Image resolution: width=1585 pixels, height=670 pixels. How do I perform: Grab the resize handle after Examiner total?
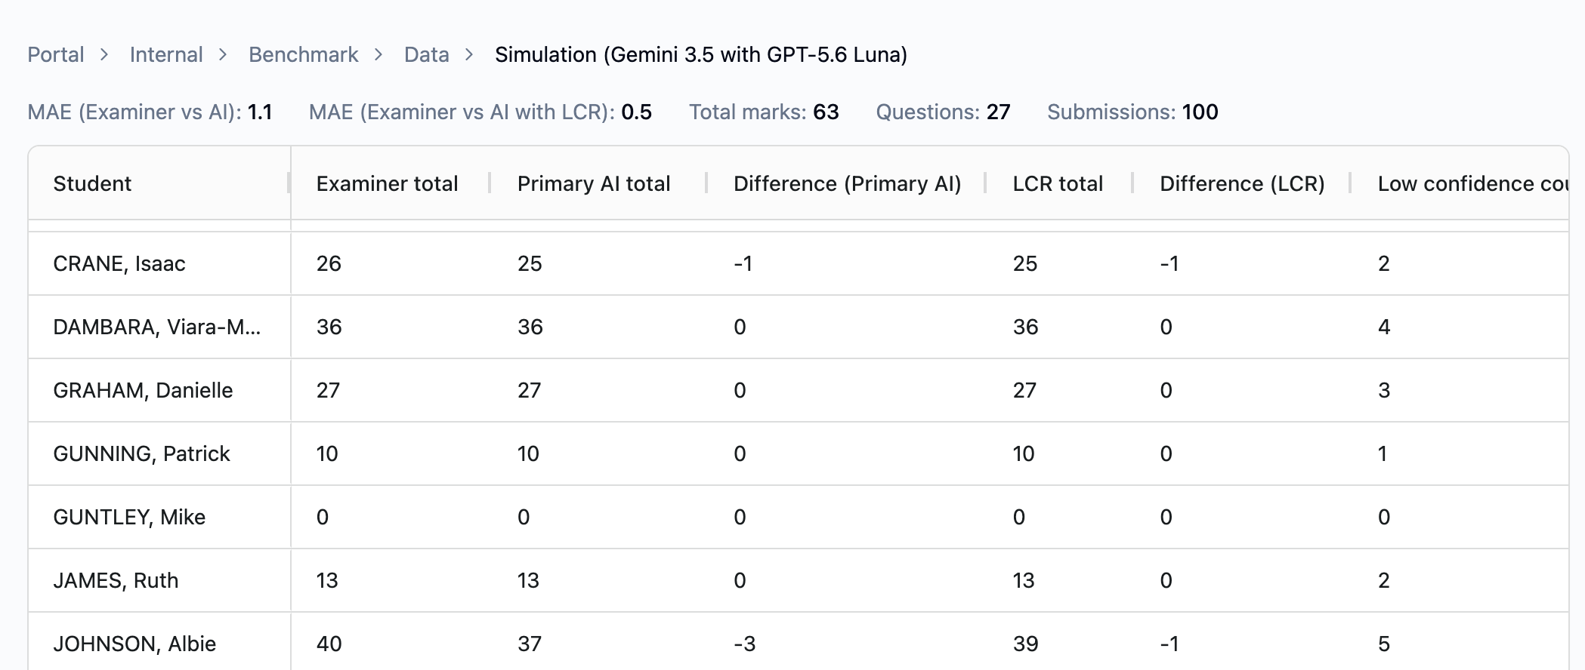pos(490,183)
